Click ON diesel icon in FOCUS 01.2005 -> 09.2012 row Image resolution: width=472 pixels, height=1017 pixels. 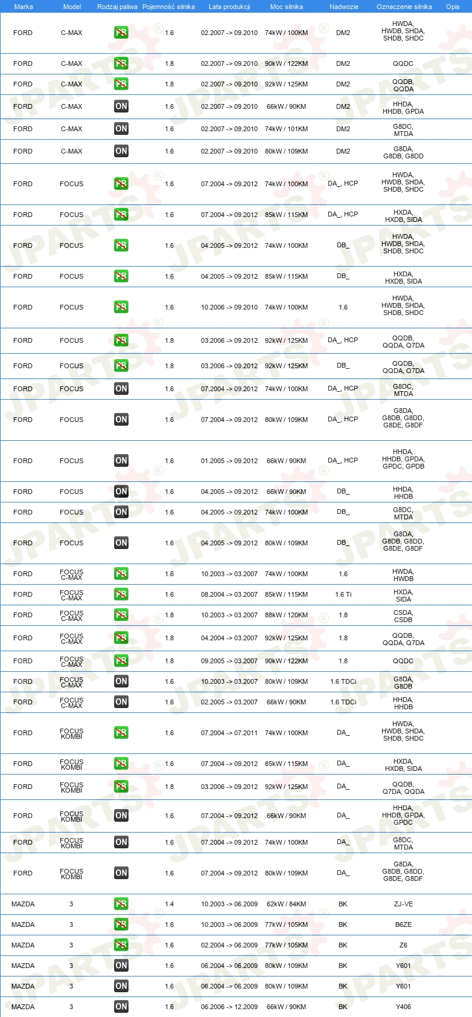[121, 461]
